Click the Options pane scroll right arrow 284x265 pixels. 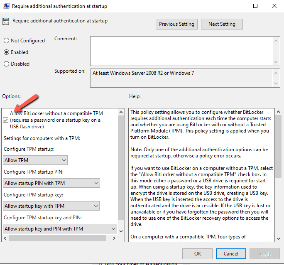[x=114, y=238]
